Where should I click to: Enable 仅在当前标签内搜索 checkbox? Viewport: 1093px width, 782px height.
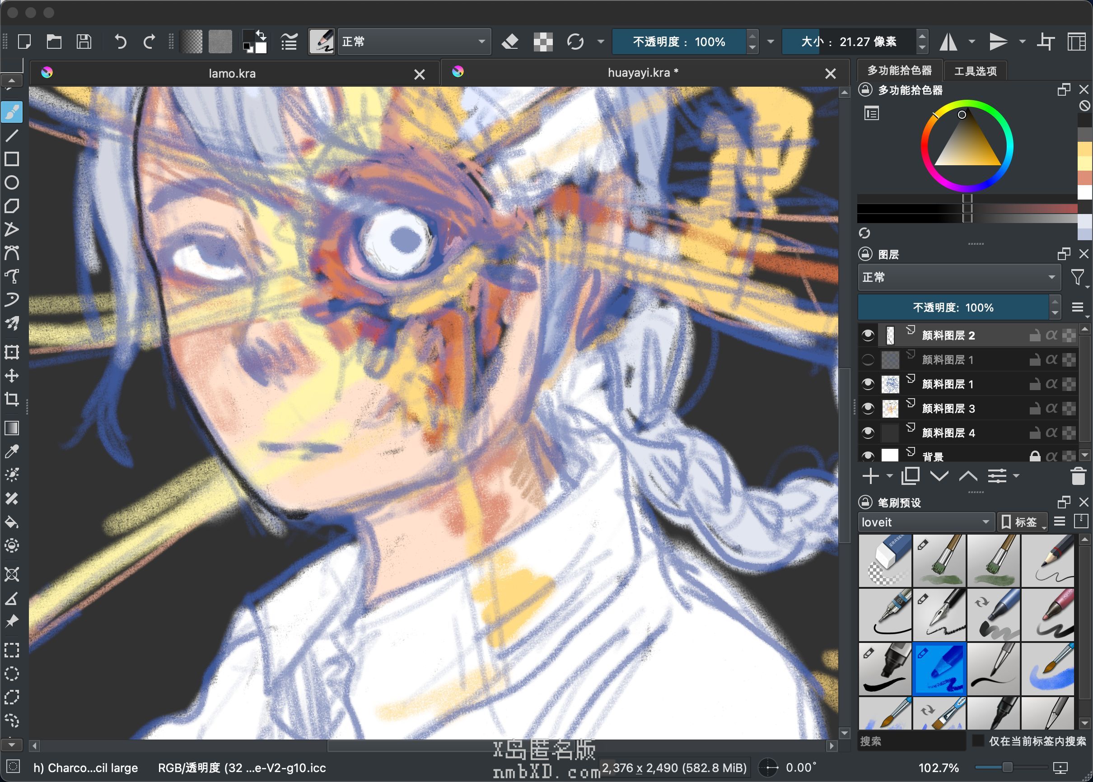(978, 740)
